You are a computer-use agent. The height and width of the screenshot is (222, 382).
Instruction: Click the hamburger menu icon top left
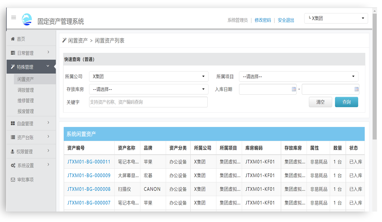click(x=13, y=17)
